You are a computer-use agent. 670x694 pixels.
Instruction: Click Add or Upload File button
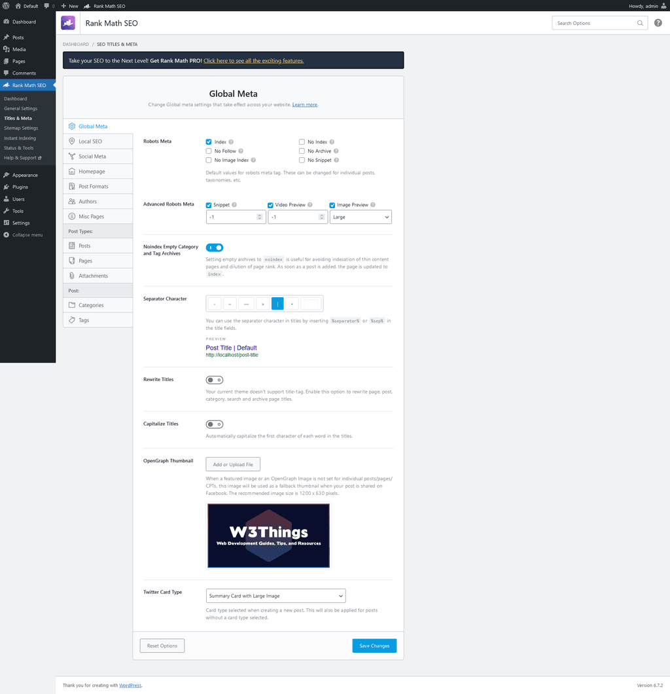click(x=233, y=464)
